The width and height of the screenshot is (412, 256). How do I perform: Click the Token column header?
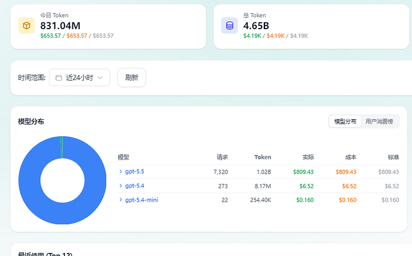click(x=263, y=158)
